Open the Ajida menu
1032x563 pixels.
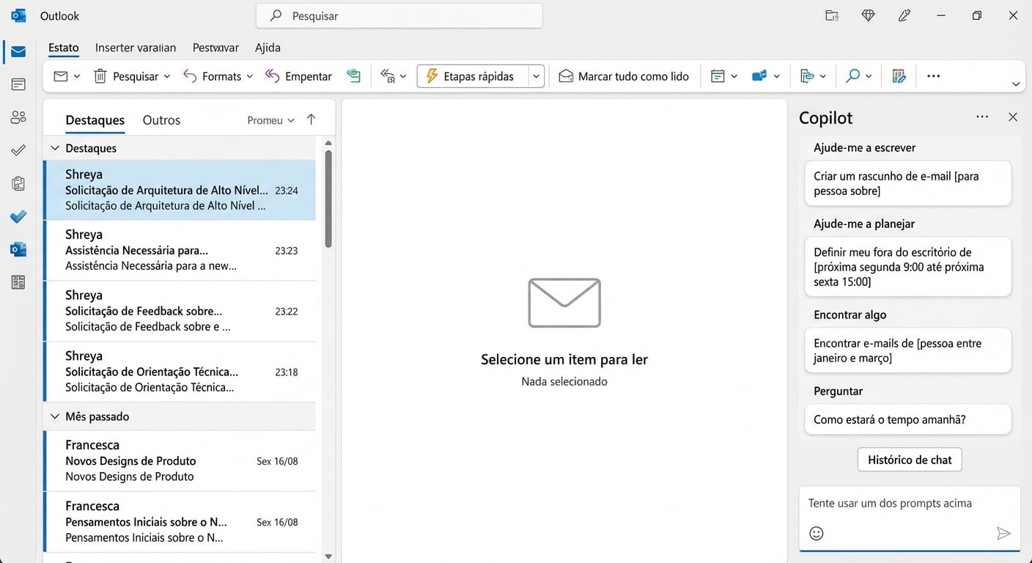[x=267, y=47]
